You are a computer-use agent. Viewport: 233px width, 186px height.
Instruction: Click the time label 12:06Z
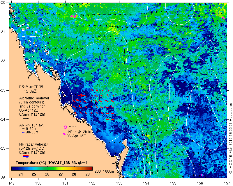30,91
